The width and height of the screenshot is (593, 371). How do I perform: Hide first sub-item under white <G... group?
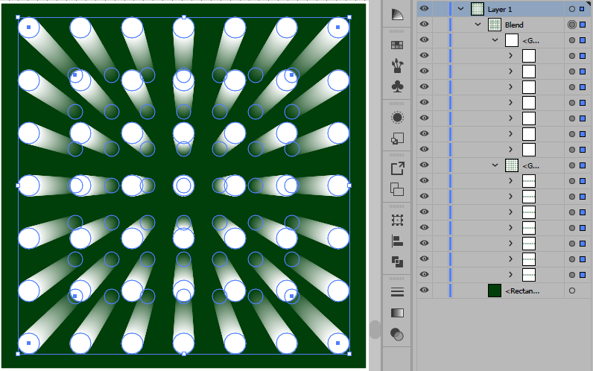point(425,55)
